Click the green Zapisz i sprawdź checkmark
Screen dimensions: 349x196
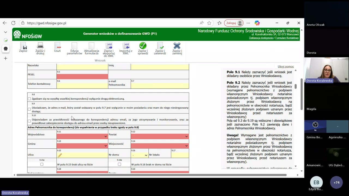tap(143, 46)
